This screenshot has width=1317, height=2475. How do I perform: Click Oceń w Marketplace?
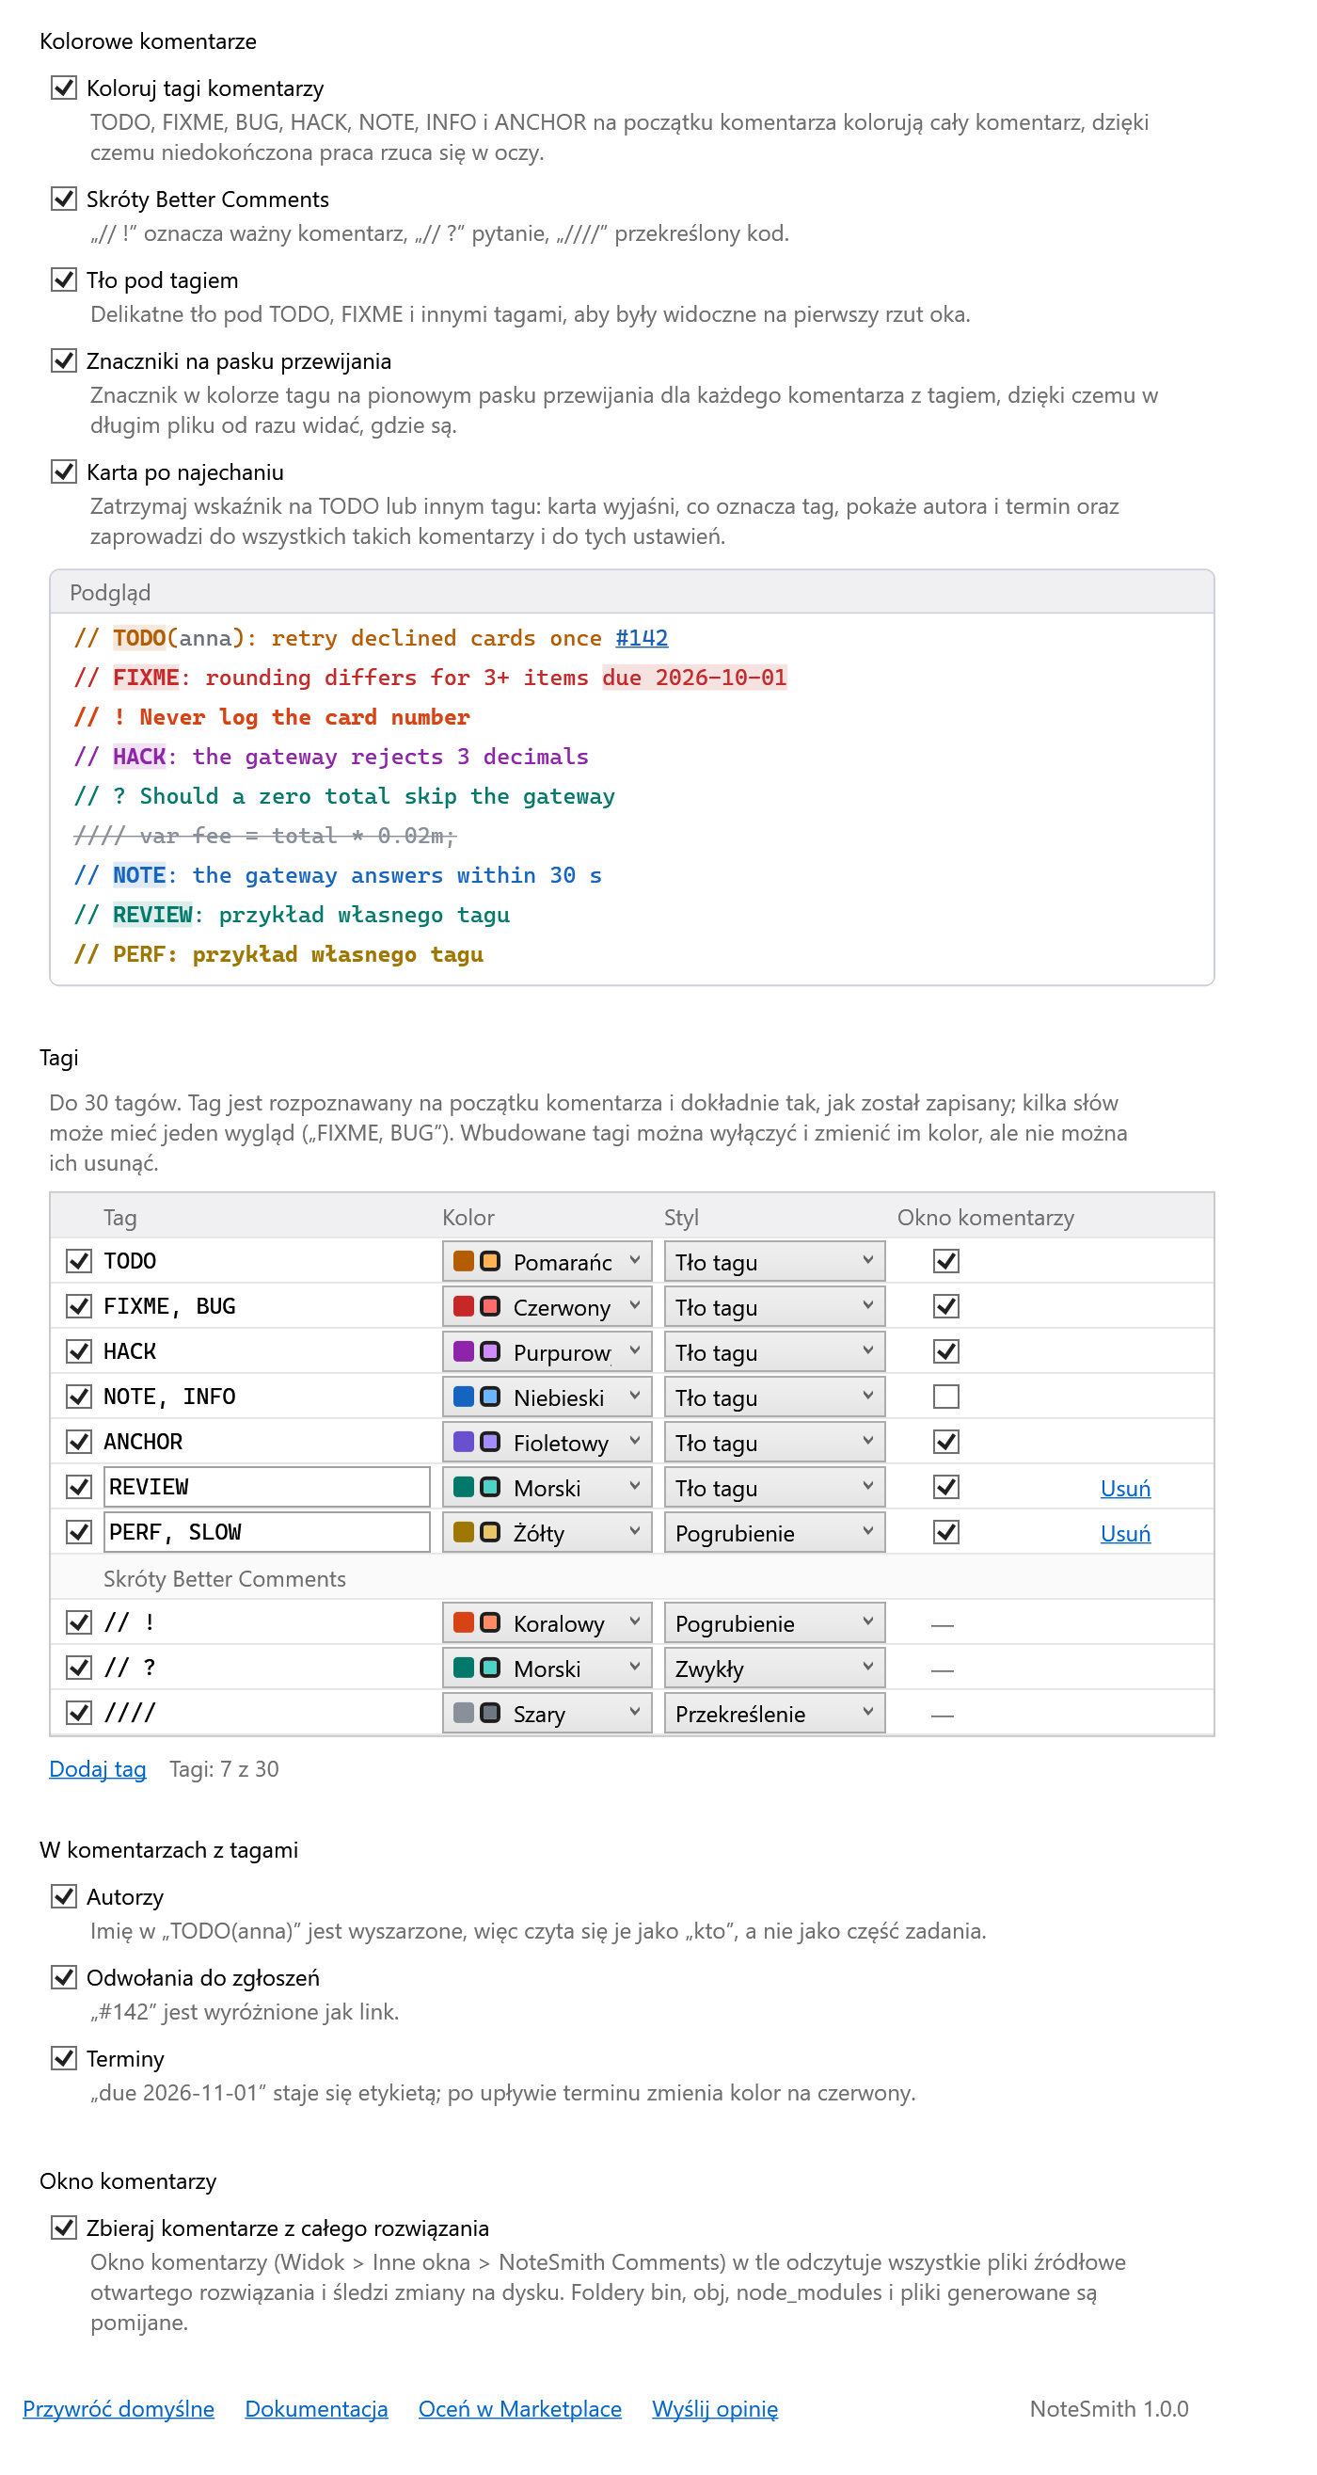click(519, 2408)
